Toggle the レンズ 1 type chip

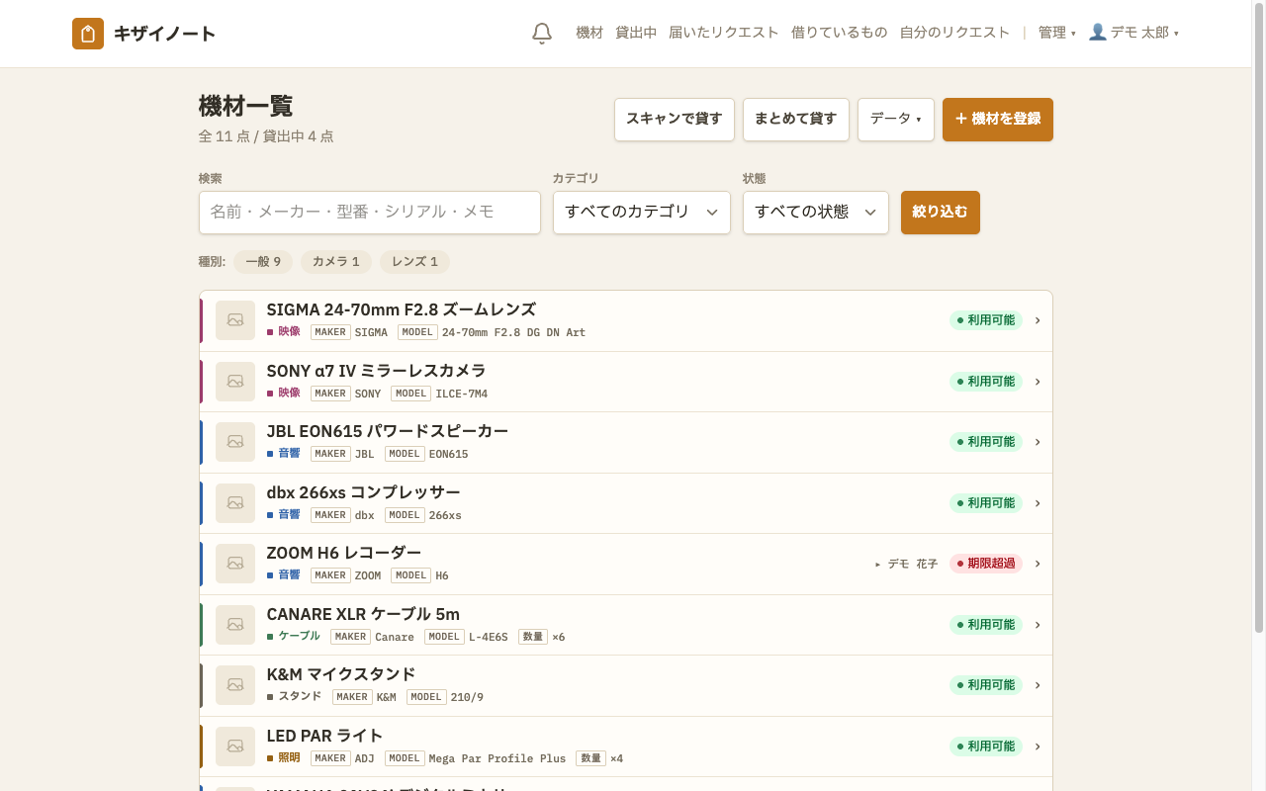point(414,262)
